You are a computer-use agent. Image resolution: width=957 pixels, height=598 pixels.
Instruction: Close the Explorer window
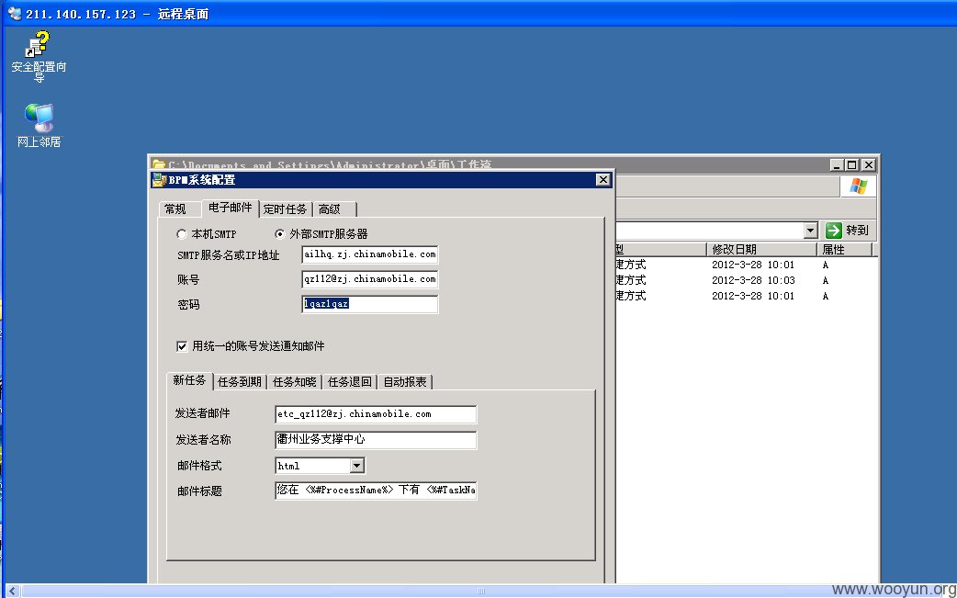[869, 164]
